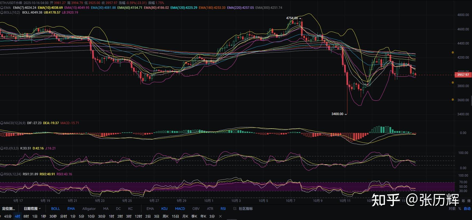Click the 3400.00 low price marker
Screen dimensions: 472x220
tap(337, 114)
